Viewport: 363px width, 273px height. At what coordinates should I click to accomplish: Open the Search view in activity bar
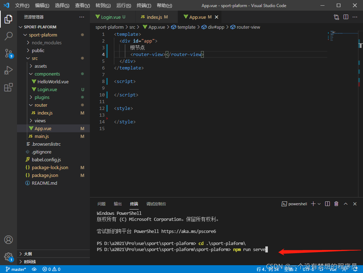coord(8,36)
